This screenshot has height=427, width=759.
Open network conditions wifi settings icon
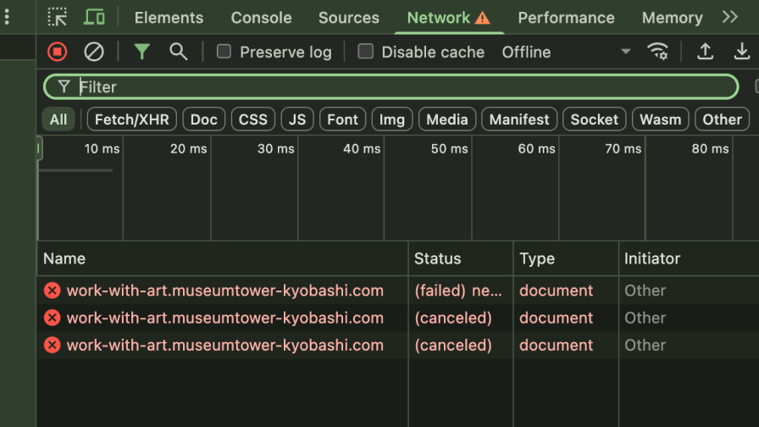click(657, 52)
